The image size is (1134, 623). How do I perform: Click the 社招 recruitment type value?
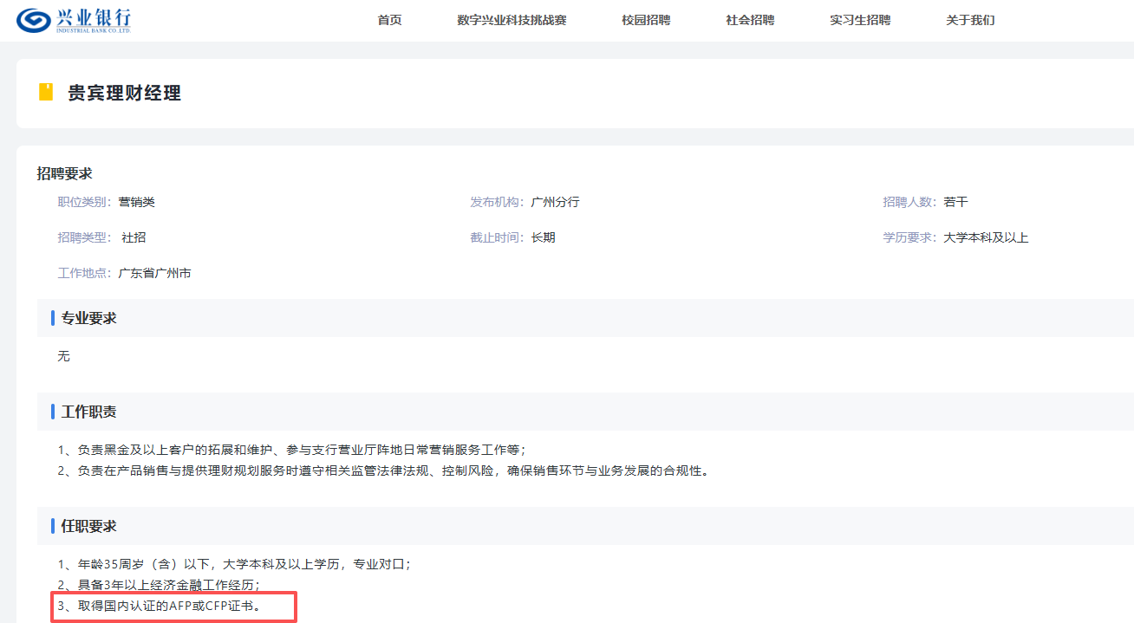[x=134, y=237]
